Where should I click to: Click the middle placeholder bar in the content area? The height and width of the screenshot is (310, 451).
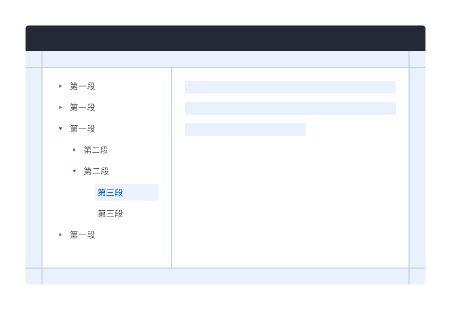coord(290,108)
